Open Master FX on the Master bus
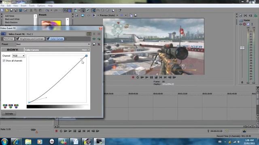 click(241, 24)
